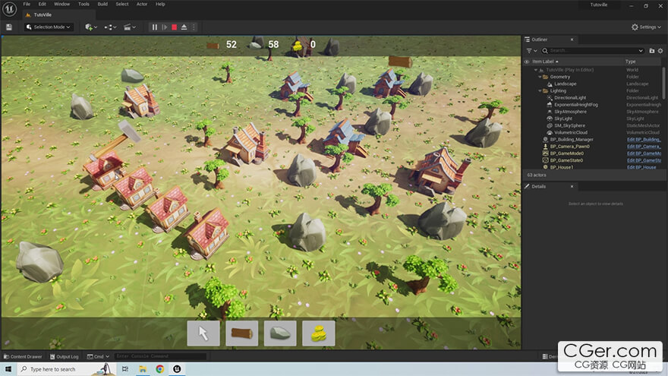Open the File menu

(27, 4)
